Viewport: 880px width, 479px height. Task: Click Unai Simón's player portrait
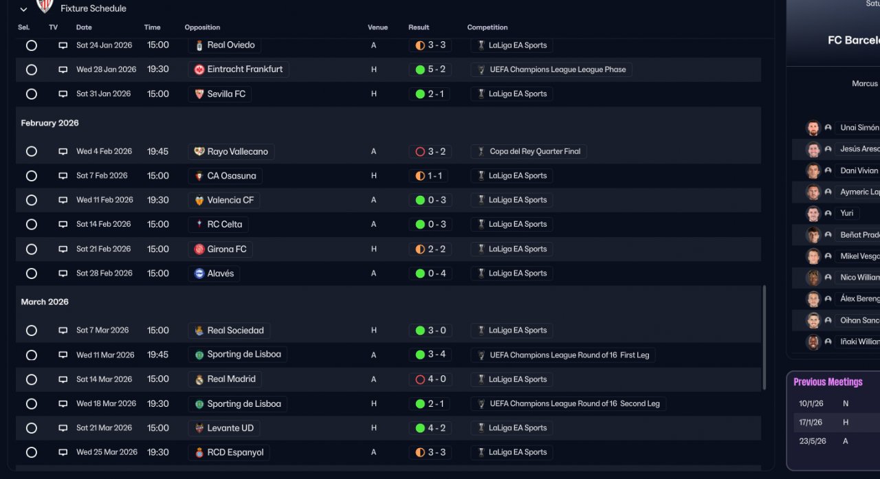click(813, 128)
